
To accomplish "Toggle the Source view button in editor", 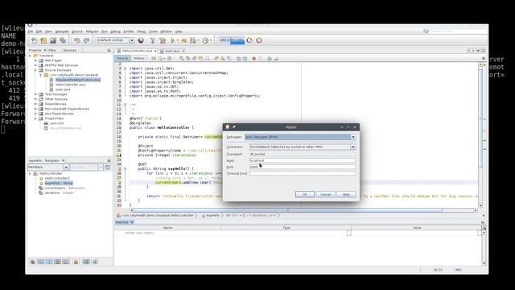I will (x=122, y=58).
